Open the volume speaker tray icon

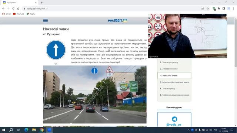[211, 130]
